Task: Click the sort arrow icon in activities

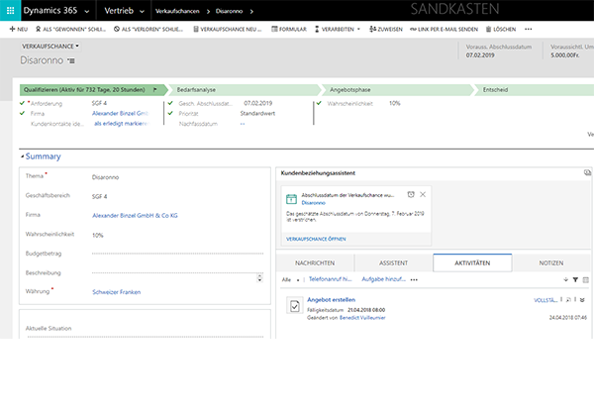Action: 565,279
